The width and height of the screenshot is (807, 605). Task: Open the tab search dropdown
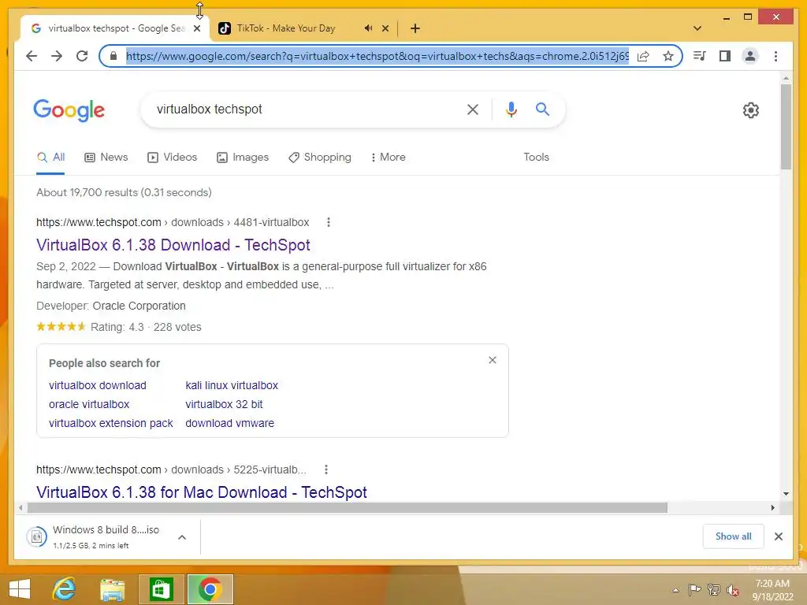[697, 28]
